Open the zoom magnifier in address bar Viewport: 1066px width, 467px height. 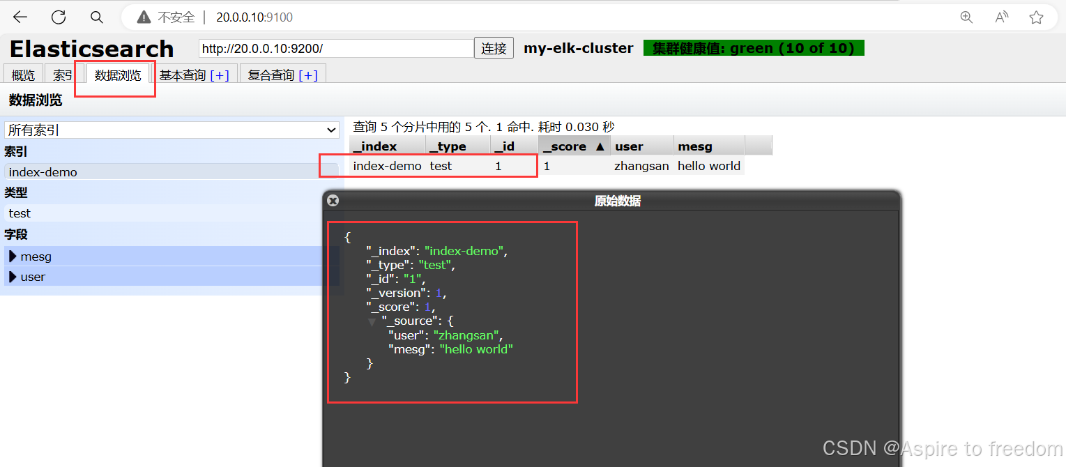point(966,17)
